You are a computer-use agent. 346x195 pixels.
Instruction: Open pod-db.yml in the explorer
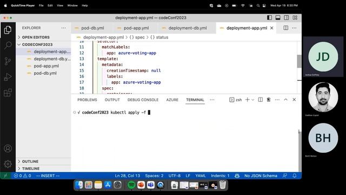43,73
